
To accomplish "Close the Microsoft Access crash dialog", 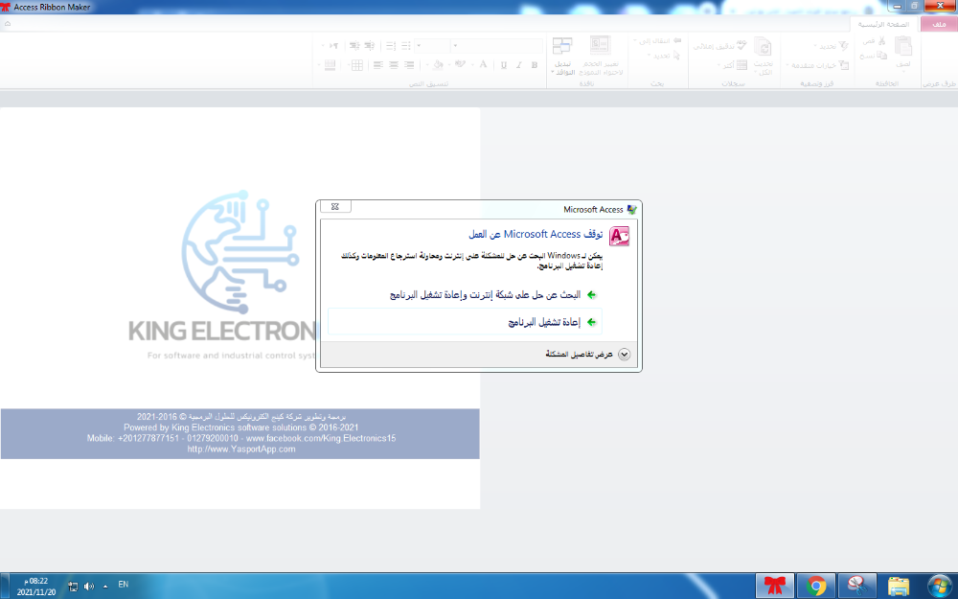I will pos(335,207).
